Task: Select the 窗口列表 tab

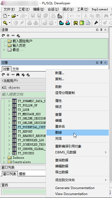Action: pyautogui.click(x=10, y=174)
